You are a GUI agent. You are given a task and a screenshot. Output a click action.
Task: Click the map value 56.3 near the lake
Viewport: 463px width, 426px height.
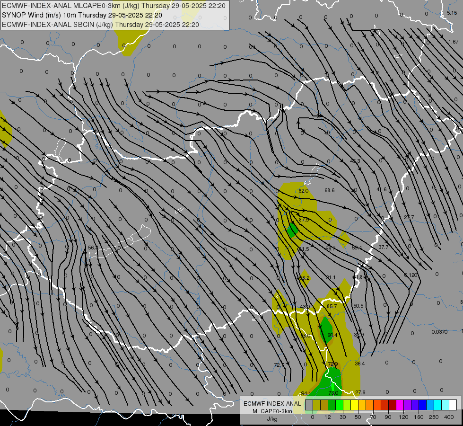point(93,248)
